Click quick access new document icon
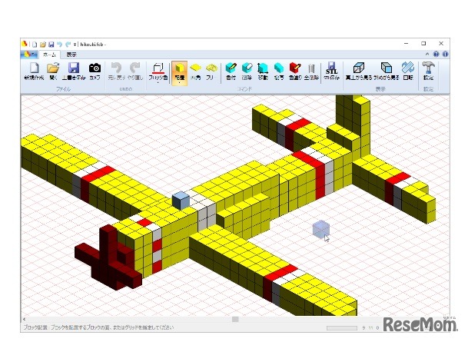 [x=35, y=45]
